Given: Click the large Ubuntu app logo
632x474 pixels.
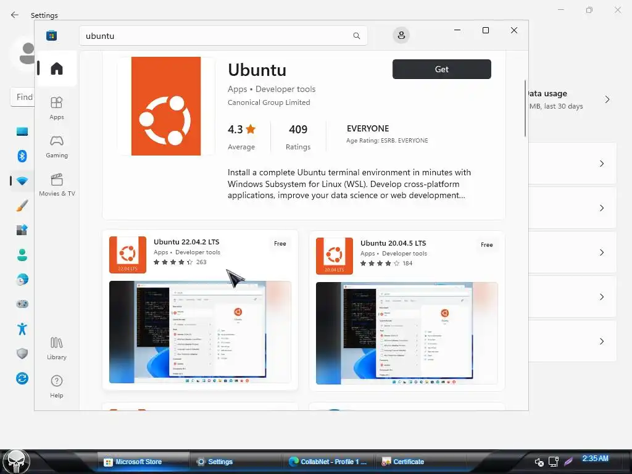Looking at the screenshot, I should pos(166,106).
